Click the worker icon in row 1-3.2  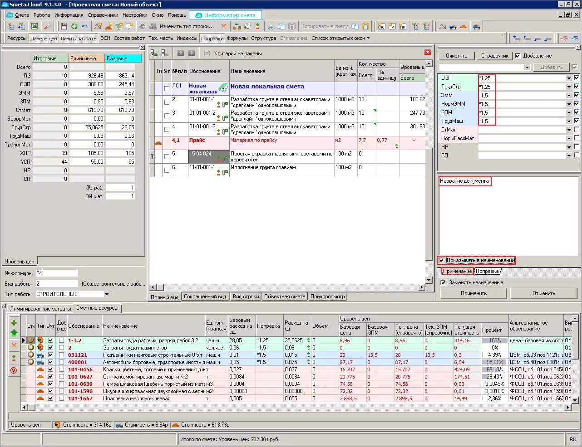40,340
